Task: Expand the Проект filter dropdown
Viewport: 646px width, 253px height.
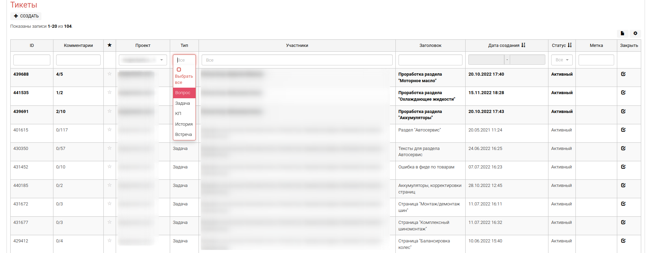Action: pos(143,60)
